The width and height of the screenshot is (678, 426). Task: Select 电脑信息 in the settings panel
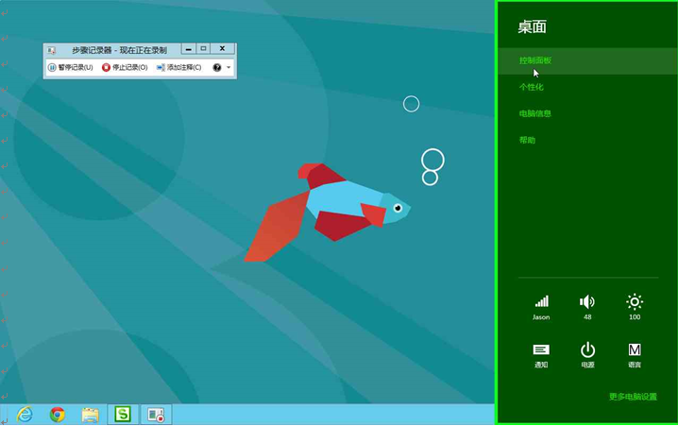coord(534,113)
